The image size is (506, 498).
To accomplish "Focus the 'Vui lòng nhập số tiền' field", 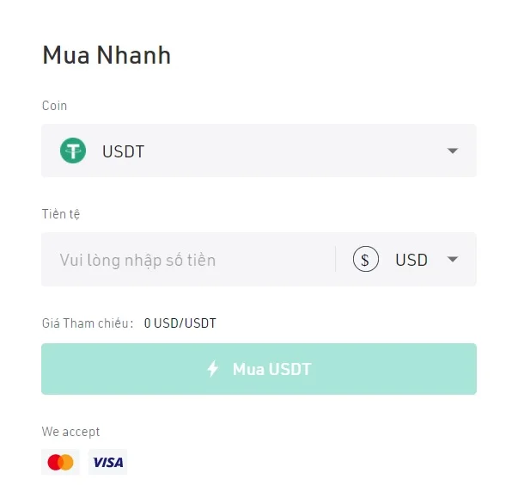I will tap(188, 260).
